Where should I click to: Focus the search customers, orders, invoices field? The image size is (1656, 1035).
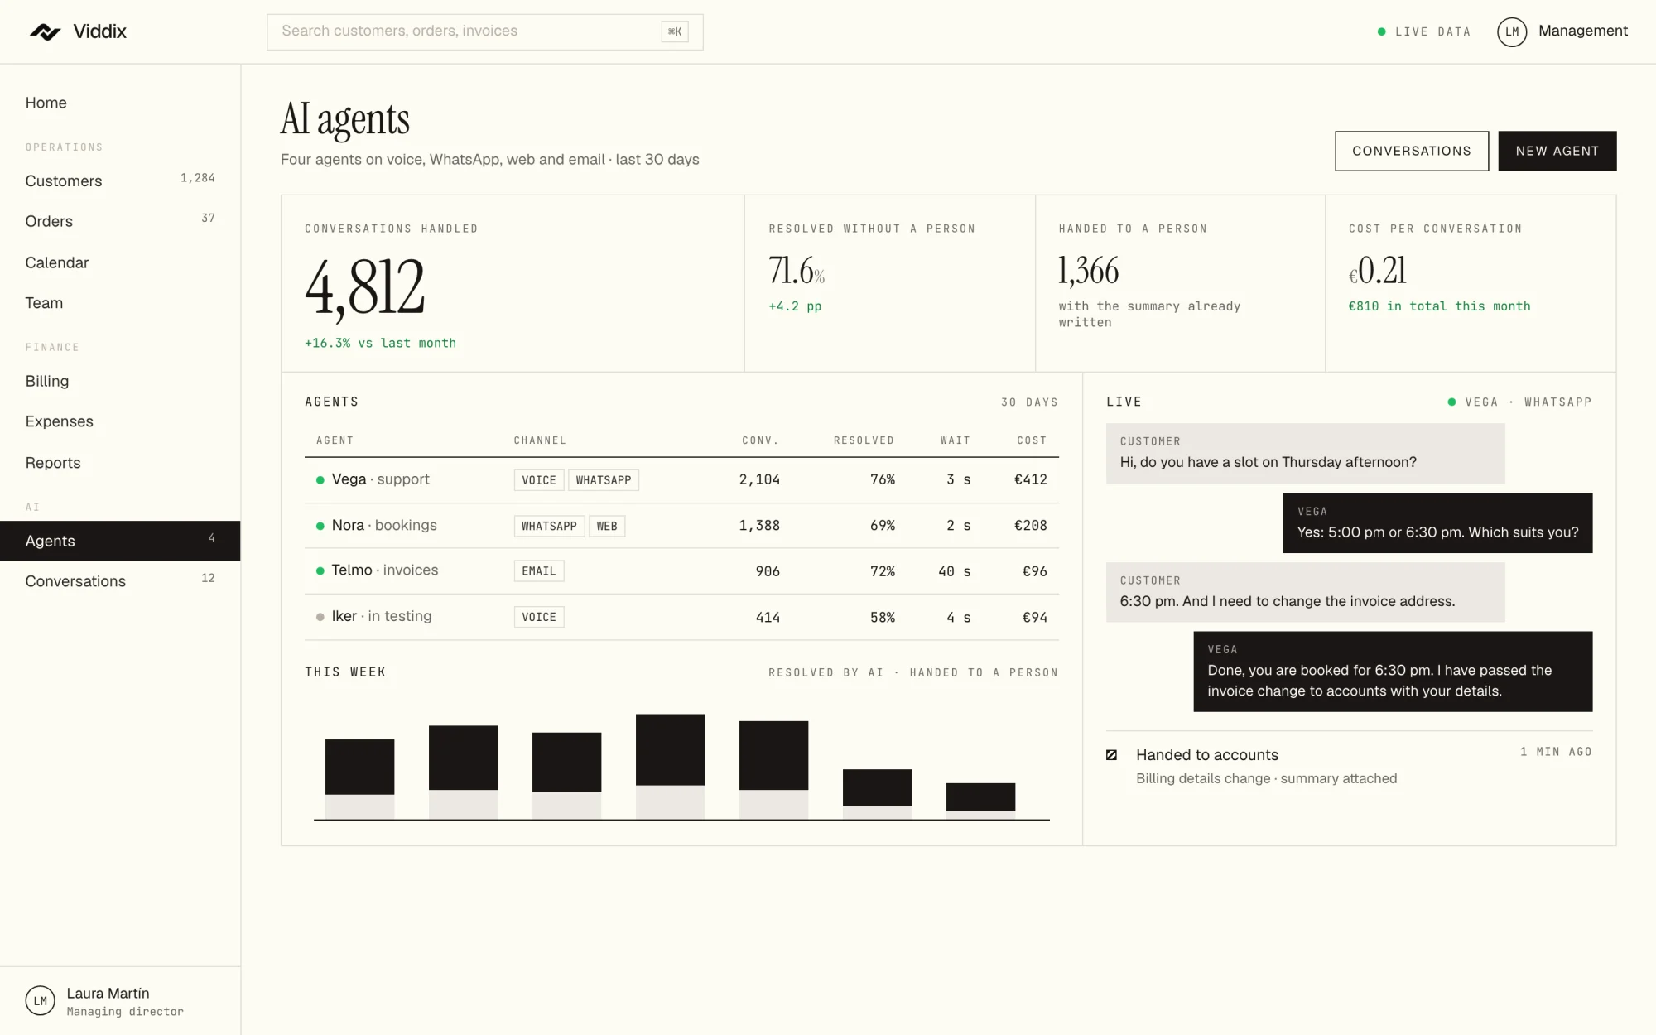tap(485, 31)
